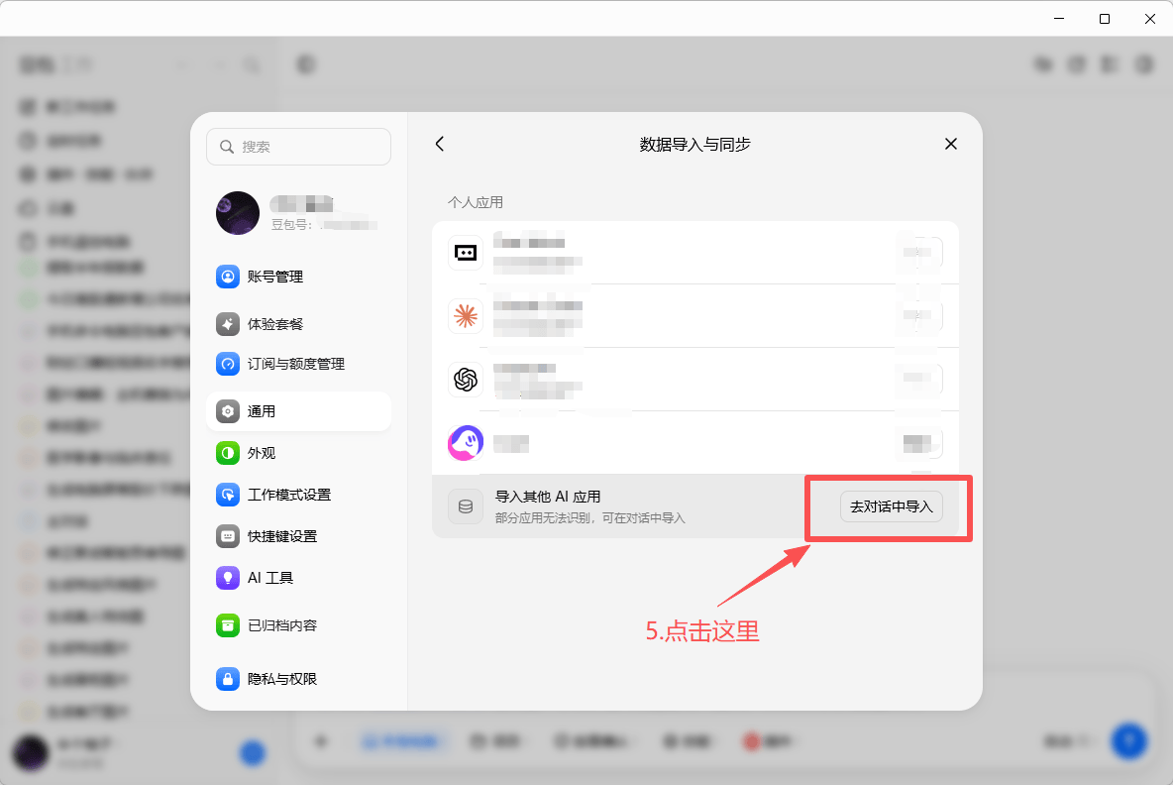Click the 豆包号 ID line under the profile name
This screenshot has width=1173, height=785.
[x=324, y=225]
